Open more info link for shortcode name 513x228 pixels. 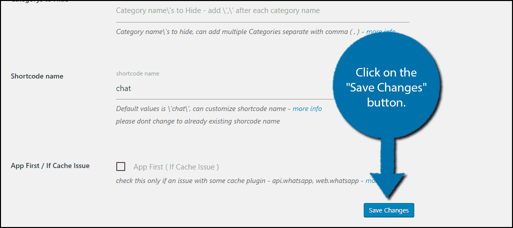point(307,108)
